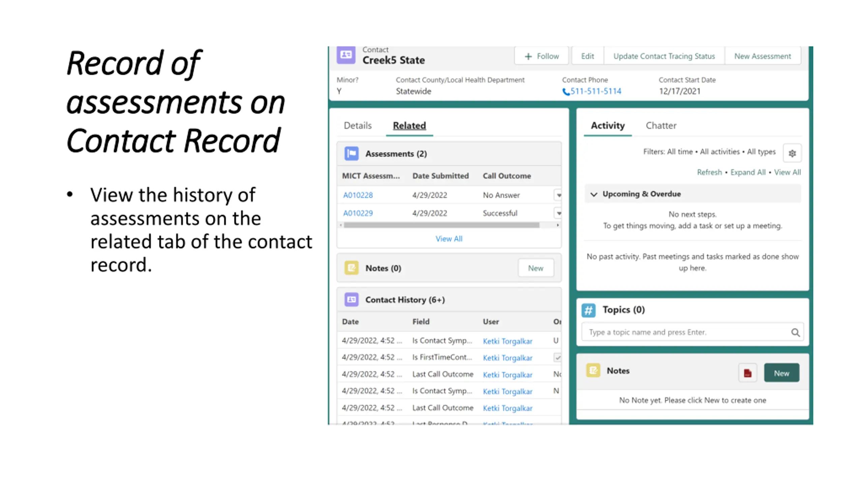
Task: Toggle checkbox in Is FirstTimeCont... history row
Action: (558, 358)
